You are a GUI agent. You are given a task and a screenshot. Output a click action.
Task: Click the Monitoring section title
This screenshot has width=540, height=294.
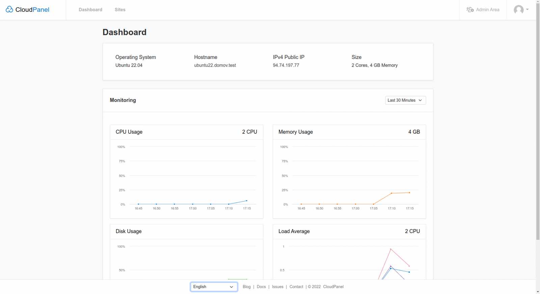123,100
